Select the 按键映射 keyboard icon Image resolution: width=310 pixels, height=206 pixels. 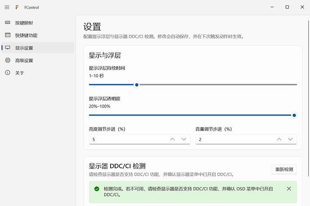[8, 22]
